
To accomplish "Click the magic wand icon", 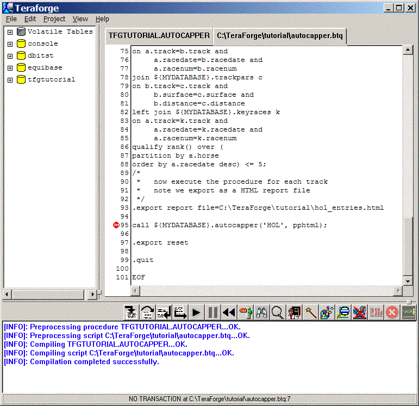I will [310, 312].
